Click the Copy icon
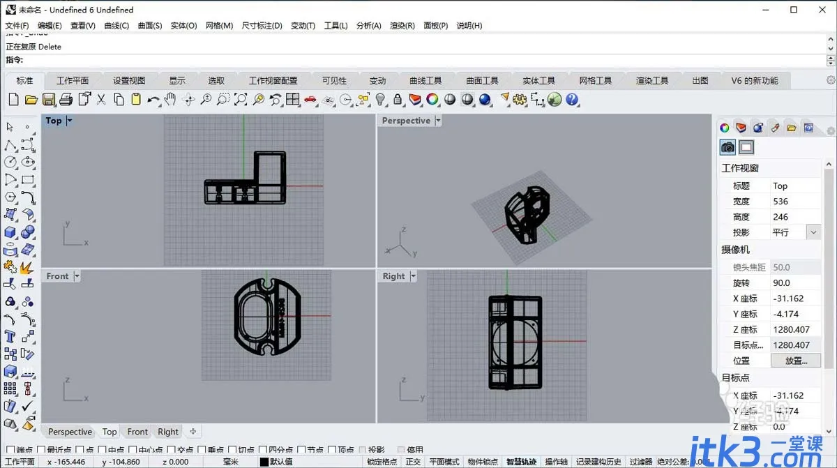 click(x=119, y=100)
